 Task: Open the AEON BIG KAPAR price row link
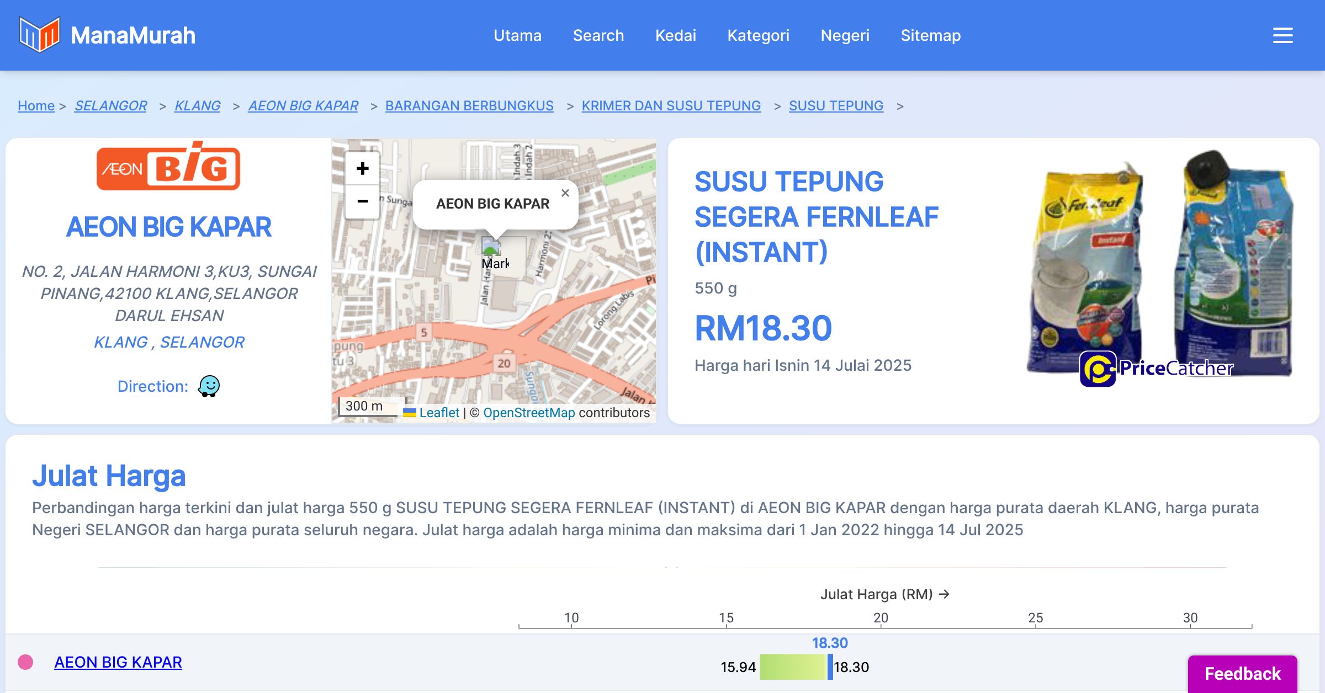pos(118,662)
